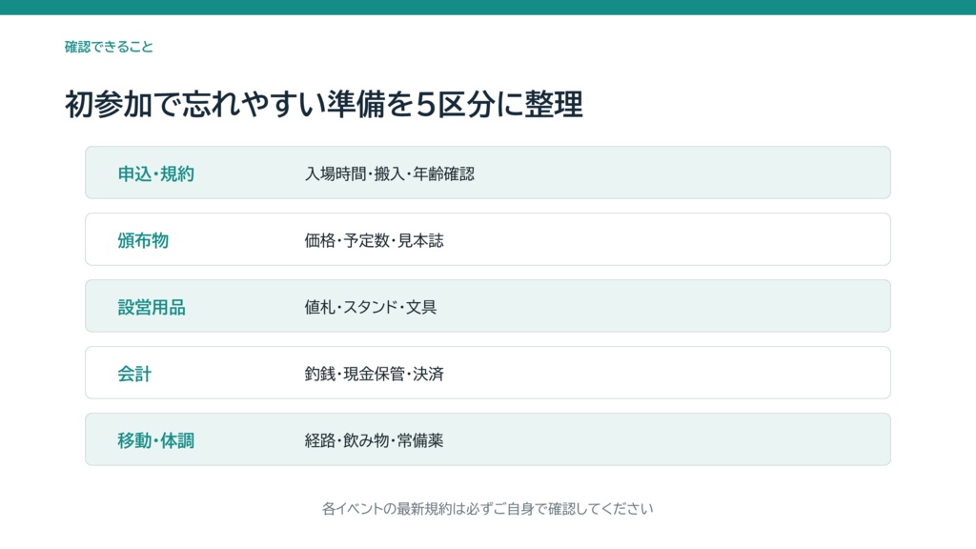Screen dimensions: 976x549
Task: Select the 移動・体調 category label
Action: coord(155,440)
